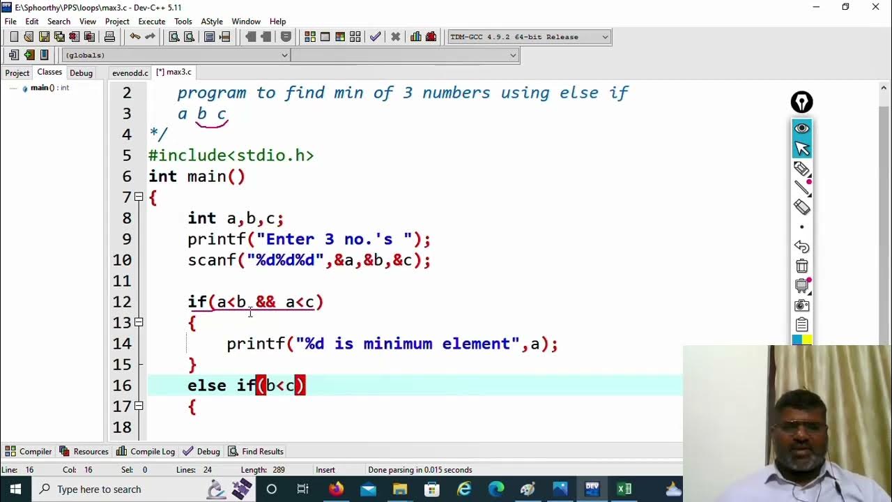Click the Profile analysis chart icon

coord(416,37)
